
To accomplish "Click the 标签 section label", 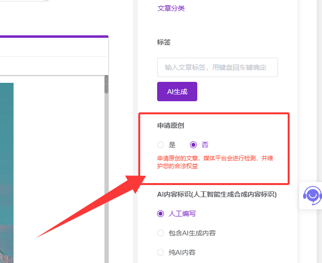I will click(164, 42).
